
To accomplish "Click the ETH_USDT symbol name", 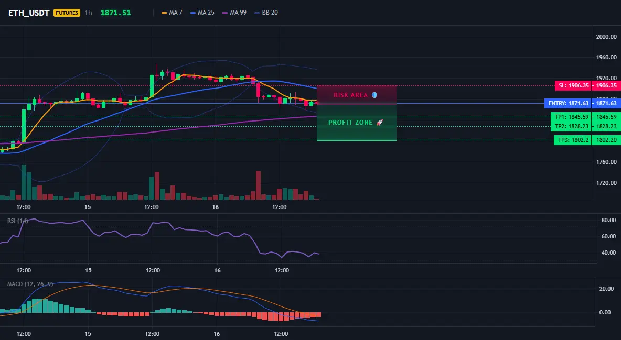I will [29, 13].
